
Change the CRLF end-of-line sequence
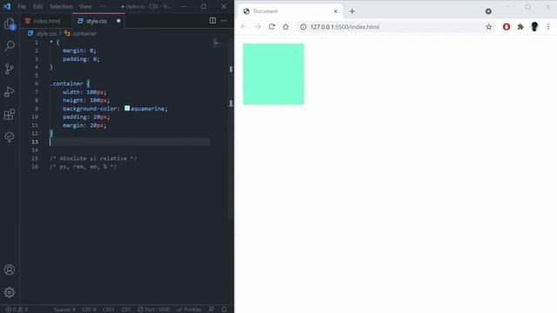tap(109, 310)
